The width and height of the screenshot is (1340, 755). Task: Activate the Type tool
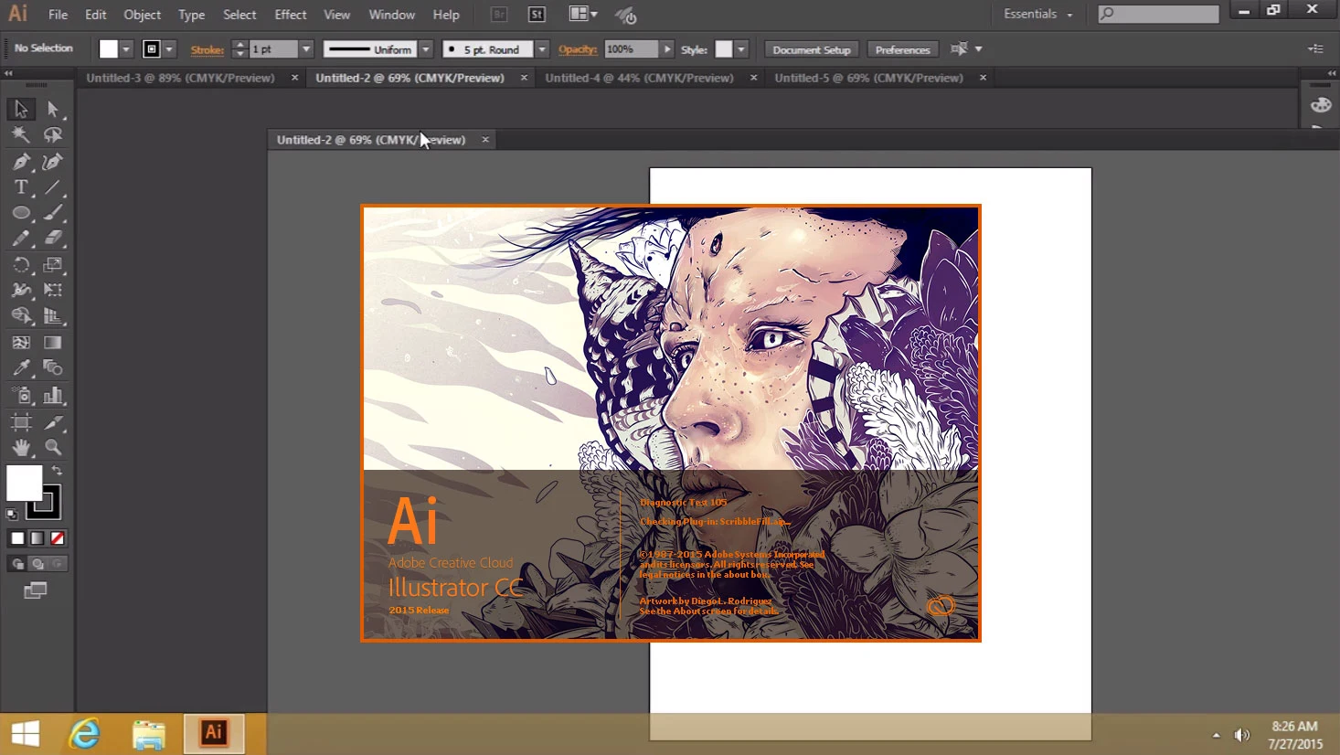pos(20,186)
